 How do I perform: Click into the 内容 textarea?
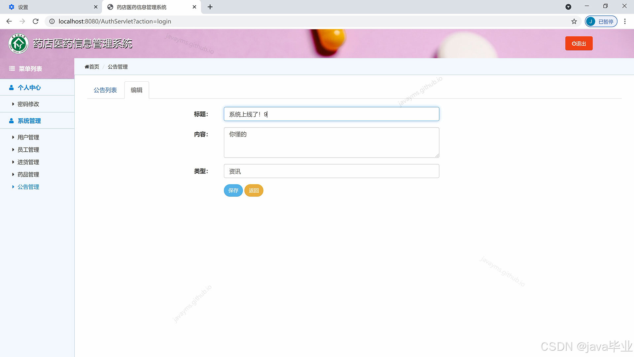point(332,142)
